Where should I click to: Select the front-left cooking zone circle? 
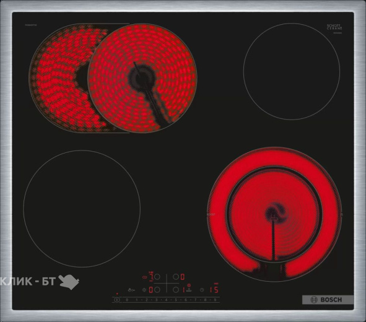click(157, 290)
